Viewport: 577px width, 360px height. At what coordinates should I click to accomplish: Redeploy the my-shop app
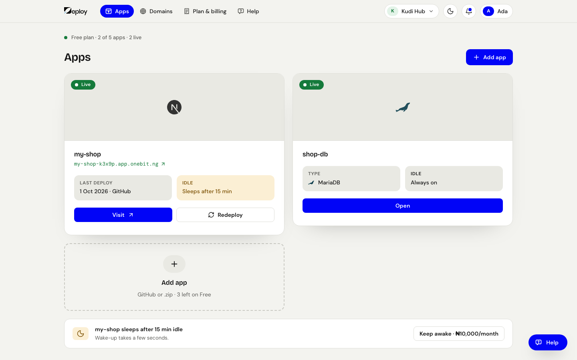click(x=225, y=215)
